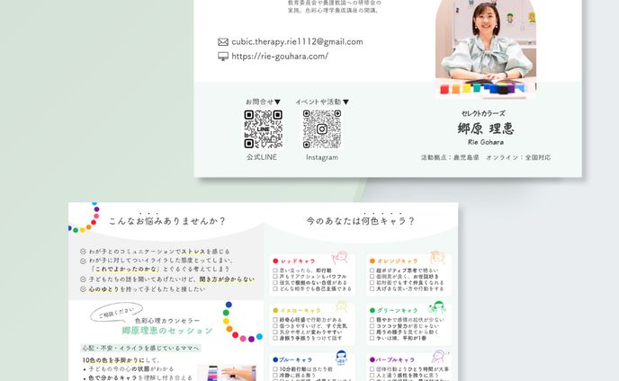Click the green dot beside 'グリーンキャラ'
The width and height of the screenshot is (619, 381).
click(372, 310)
